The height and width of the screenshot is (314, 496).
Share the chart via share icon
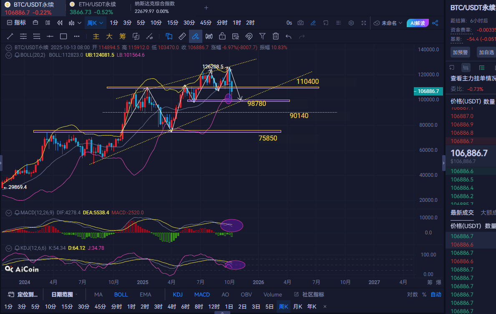[435, 23]
